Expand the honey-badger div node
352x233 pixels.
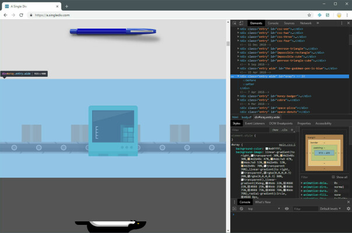238,96
